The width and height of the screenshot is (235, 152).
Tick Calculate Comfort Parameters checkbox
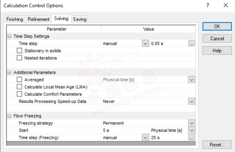pos(20,94)
